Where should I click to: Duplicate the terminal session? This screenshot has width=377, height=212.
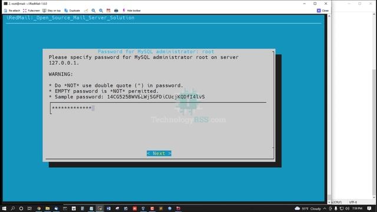tap(72, 11)
